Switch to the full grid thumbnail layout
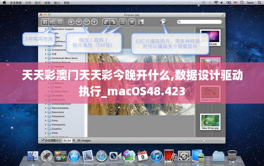The height and width of the screenshot is (166, 264). click(59, 22)
